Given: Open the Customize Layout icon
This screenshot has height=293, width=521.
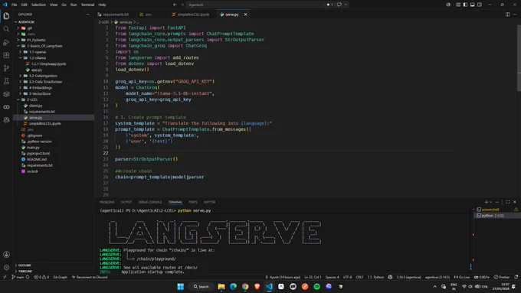Looking at the screenshot, I should (458, 5).
